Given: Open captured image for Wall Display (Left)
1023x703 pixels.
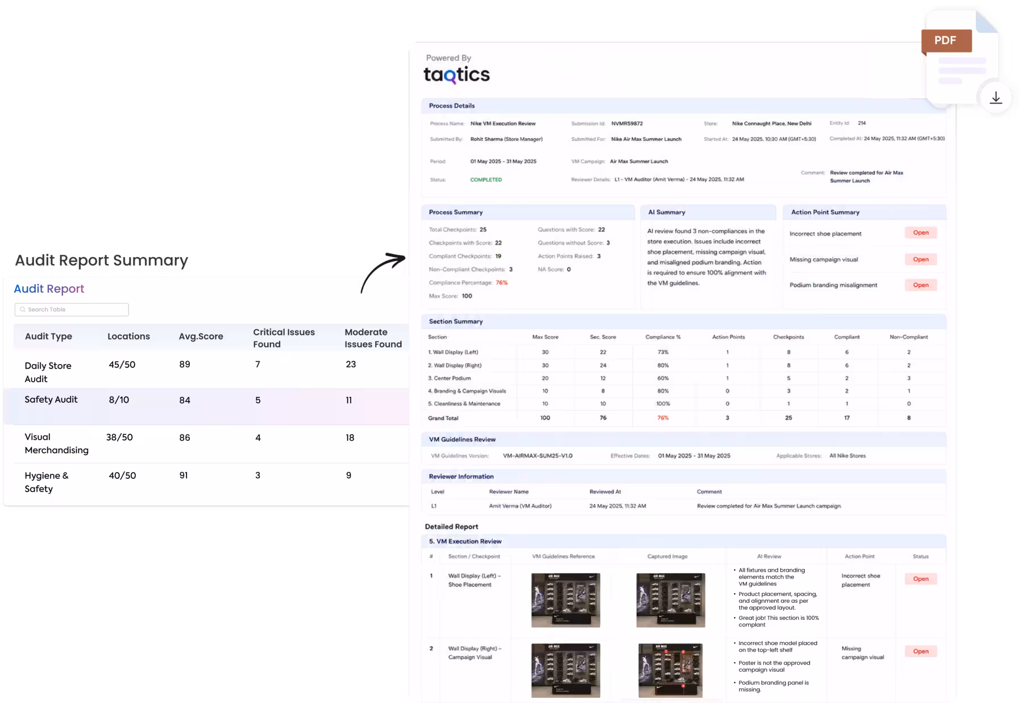Looking at the screenshot, I should click(x=671, y=600).
